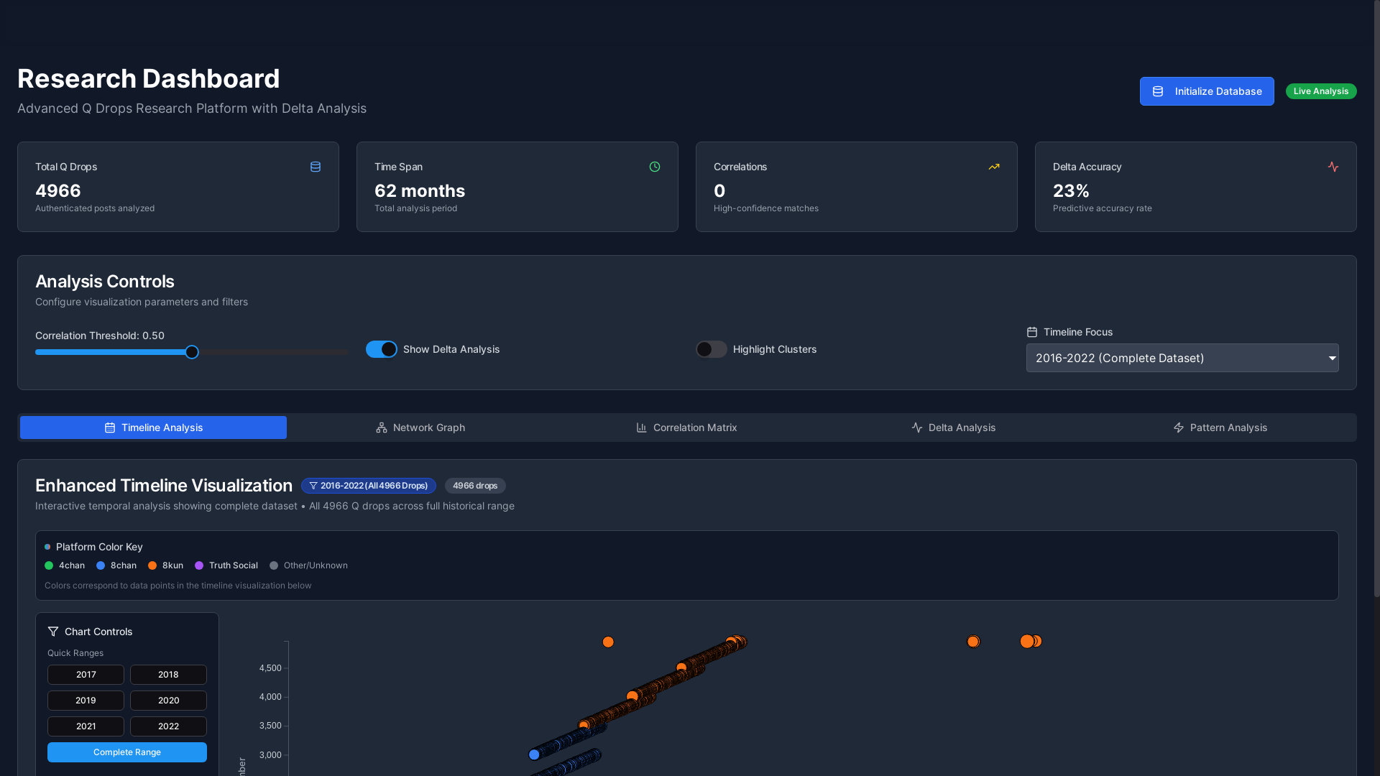Switch to the Delta Analysis tab
The image size is (1380, 776).
point(953,428)
